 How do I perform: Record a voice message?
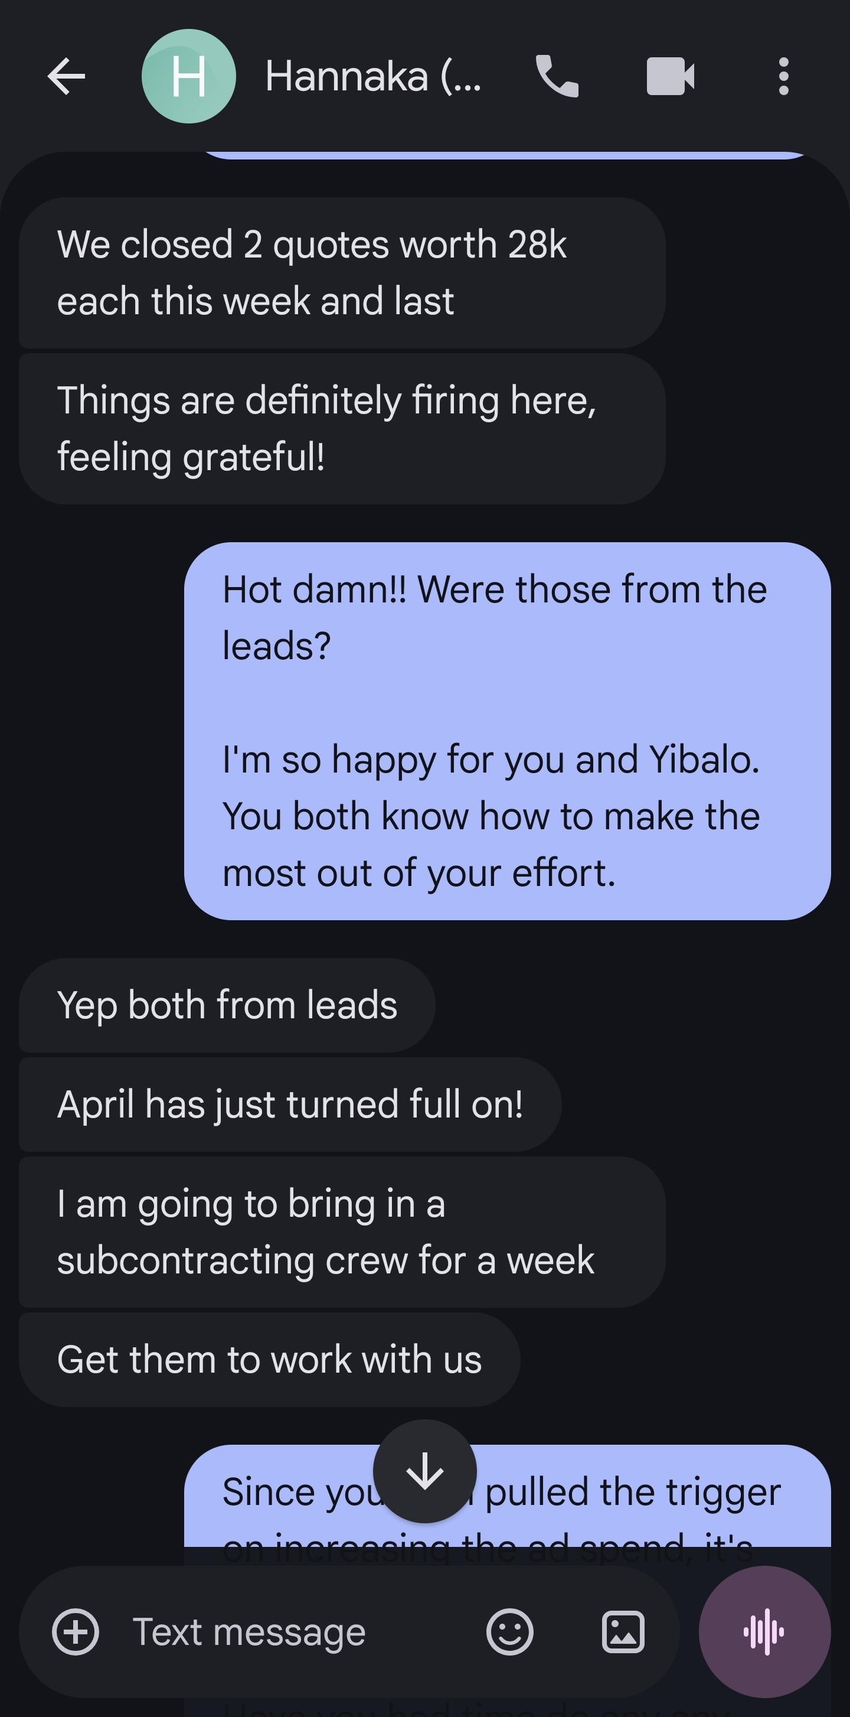[x=764, y=1632]
